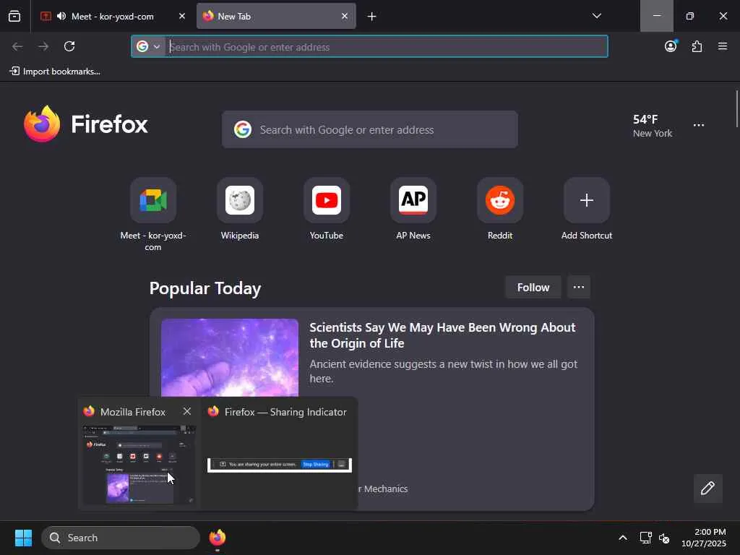Open the Extensions puzzle icon
740x555 pixels.
(697, 46)
